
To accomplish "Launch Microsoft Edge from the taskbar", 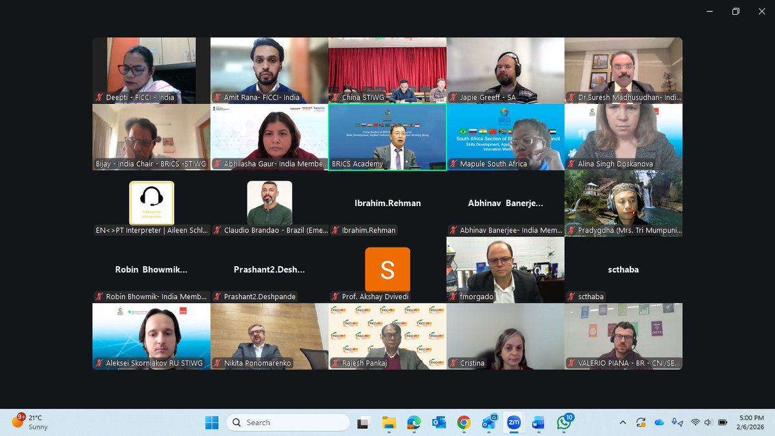I will [414, 422].
